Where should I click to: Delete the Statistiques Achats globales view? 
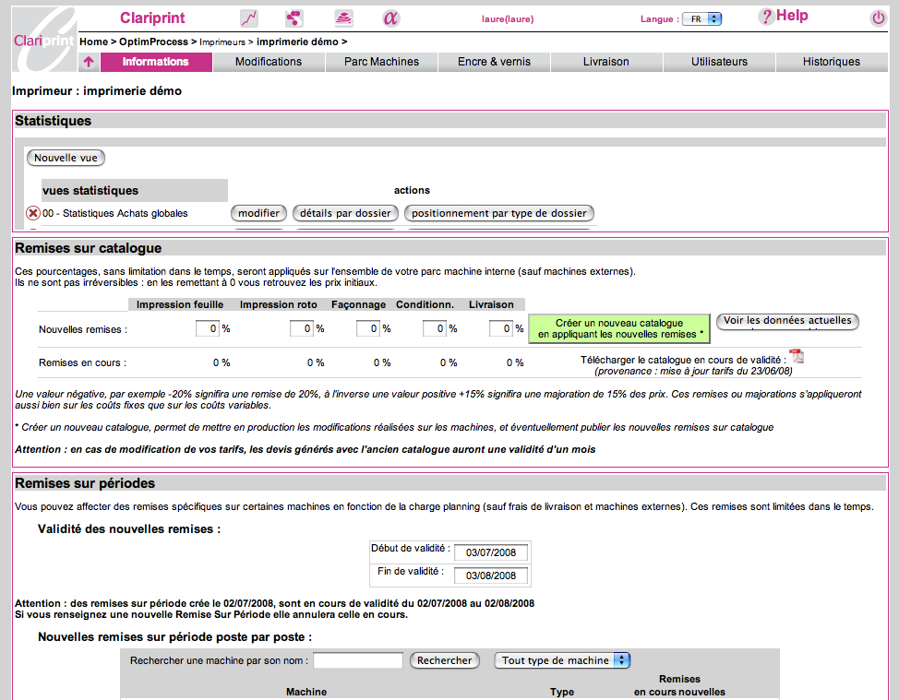click(33, 213)
